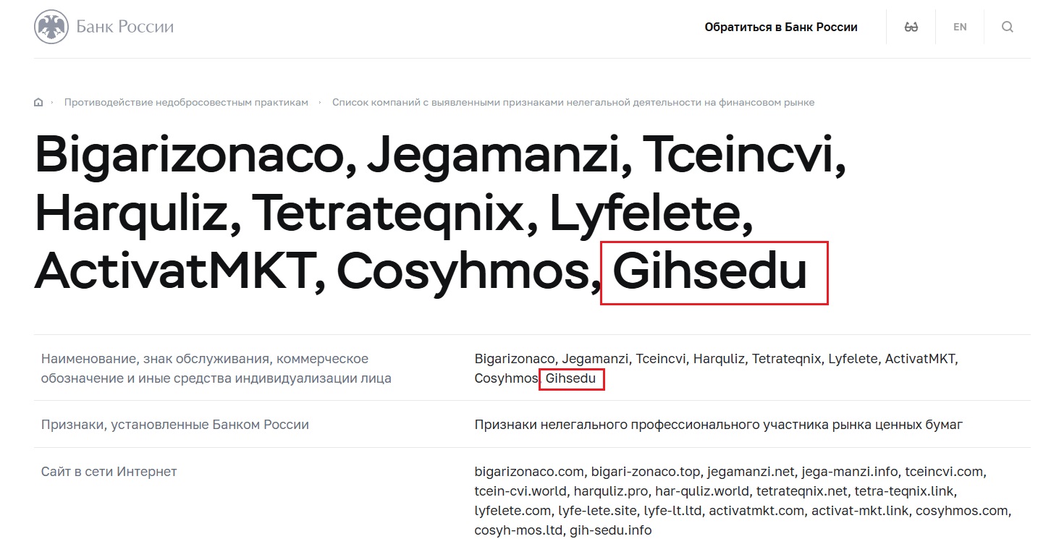1038x539 pixels.
Task: Click "Признаки нелегального профессионального участника" text
Action: [718, 425]
